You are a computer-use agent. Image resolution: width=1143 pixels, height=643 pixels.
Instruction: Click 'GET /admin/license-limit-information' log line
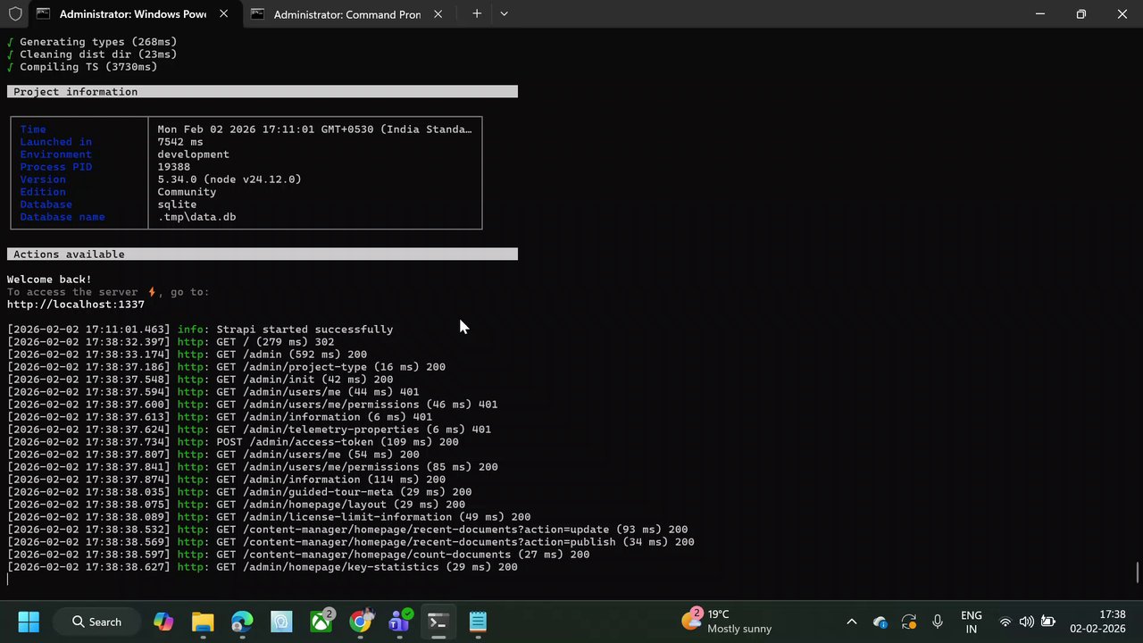(269, 517)
